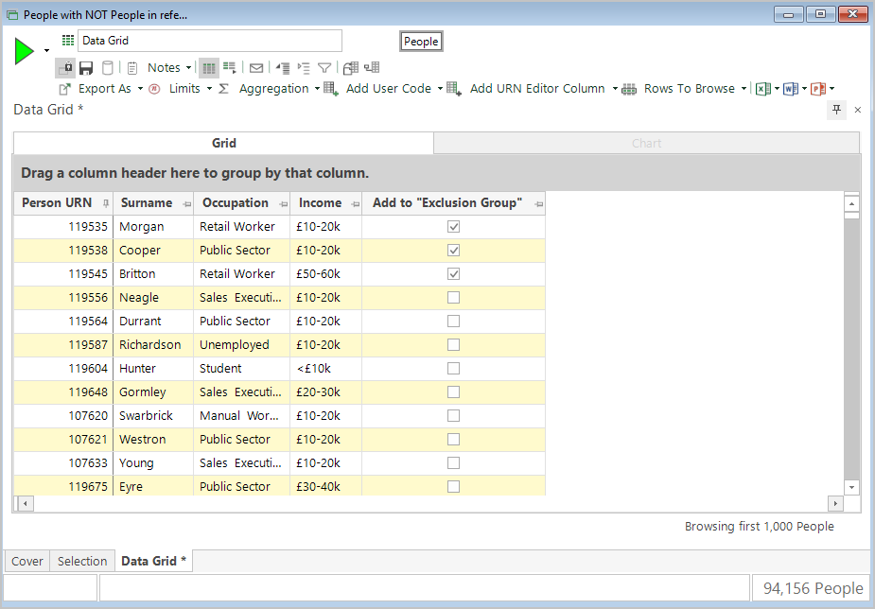The image size is (875, 609).
Task: Close the Data Grid panel with X
Action: pos(858,110)
